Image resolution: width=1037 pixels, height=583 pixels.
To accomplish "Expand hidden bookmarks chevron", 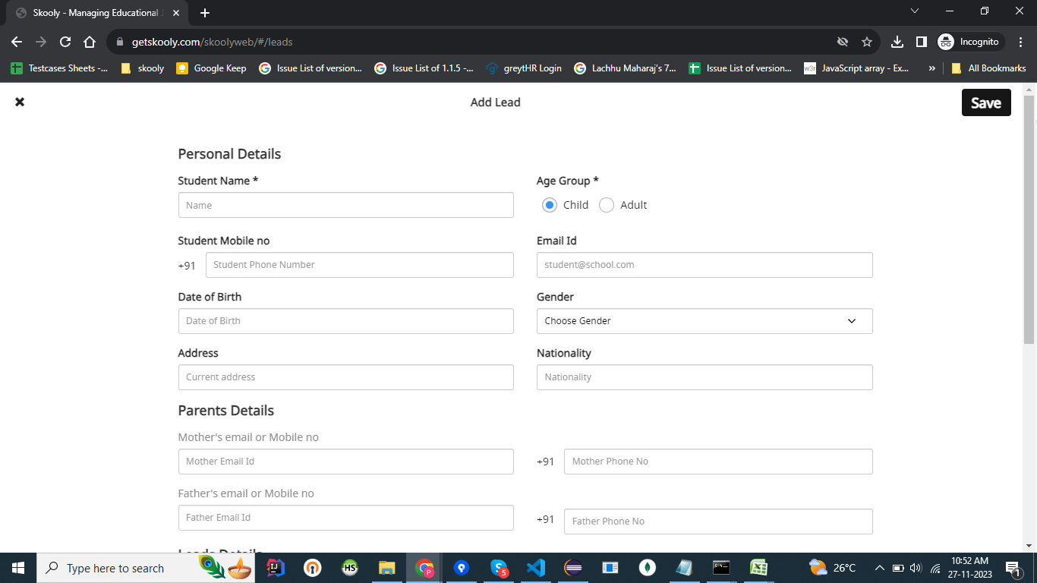I will click(931, 68).
